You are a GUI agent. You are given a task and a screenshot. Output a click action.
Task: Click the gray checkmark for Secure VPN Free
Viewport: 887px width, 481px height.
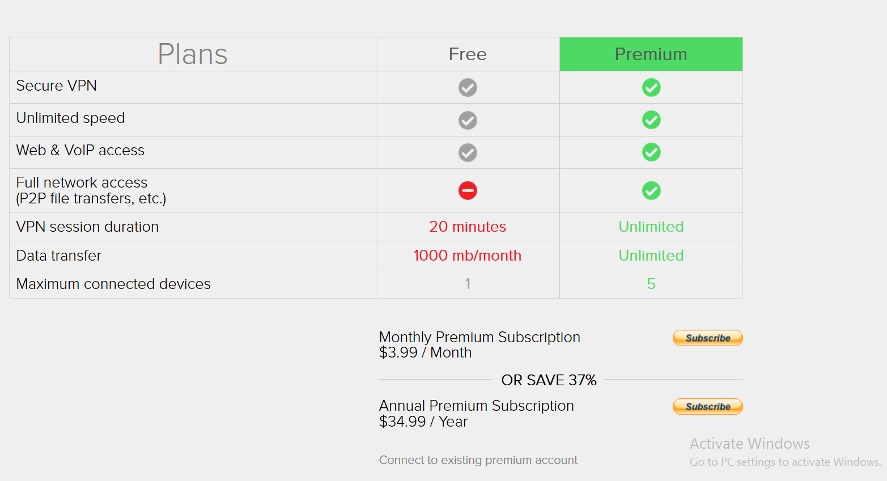pos(468,88)
